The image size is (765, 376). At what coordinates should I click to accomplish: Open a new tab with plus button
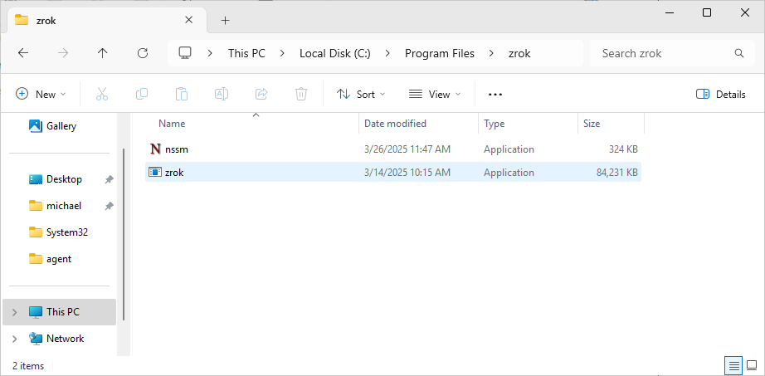[x=225, y=20]
